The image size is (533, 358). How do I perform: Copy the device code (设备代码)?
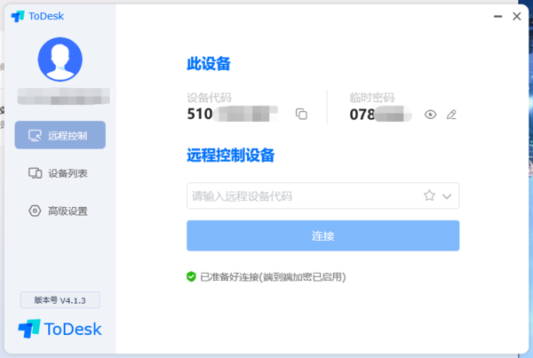pyautogui.click(x=301, y=114)
